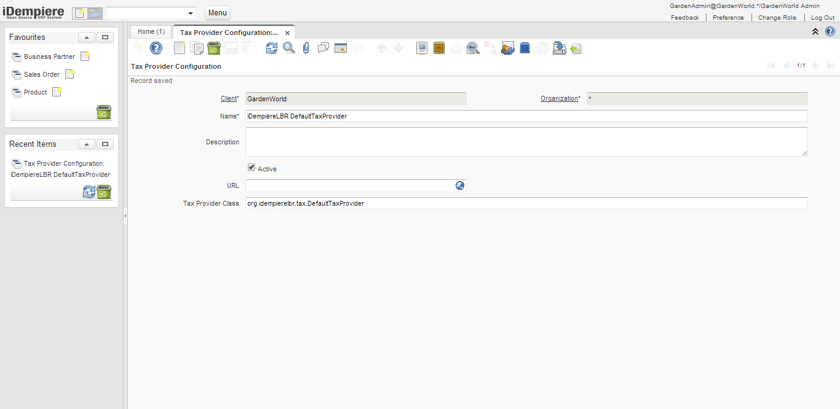
Task: Open Archive viewer cabinet icon
Action: point(439,48)
